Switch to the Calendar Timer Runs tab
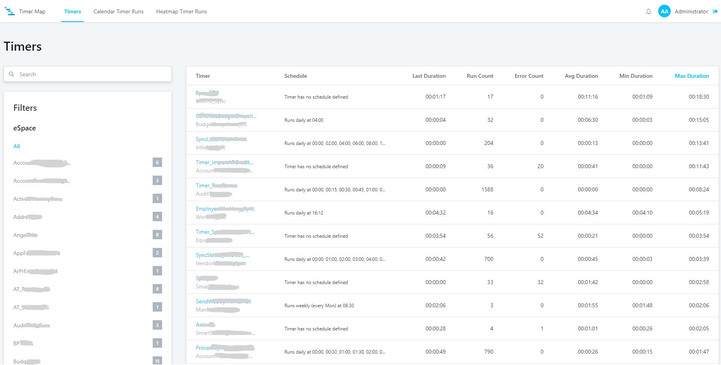This screenshot has width=721, height=365. pos(118,11)
